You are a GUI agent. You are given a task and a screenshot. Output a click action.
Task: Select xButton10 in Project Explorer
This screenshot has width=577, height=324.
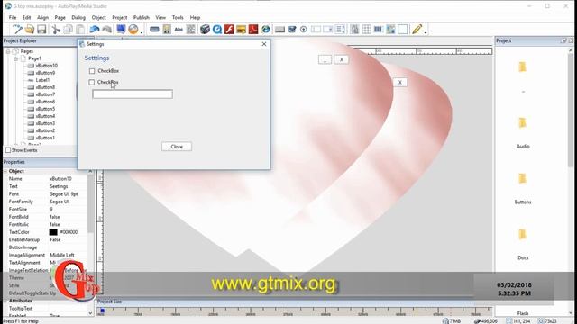(x=46, y=66)
